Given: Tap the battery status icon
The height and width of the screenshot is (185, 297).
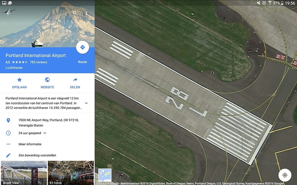Looking at the screenshot, I should tap(282, 3).
